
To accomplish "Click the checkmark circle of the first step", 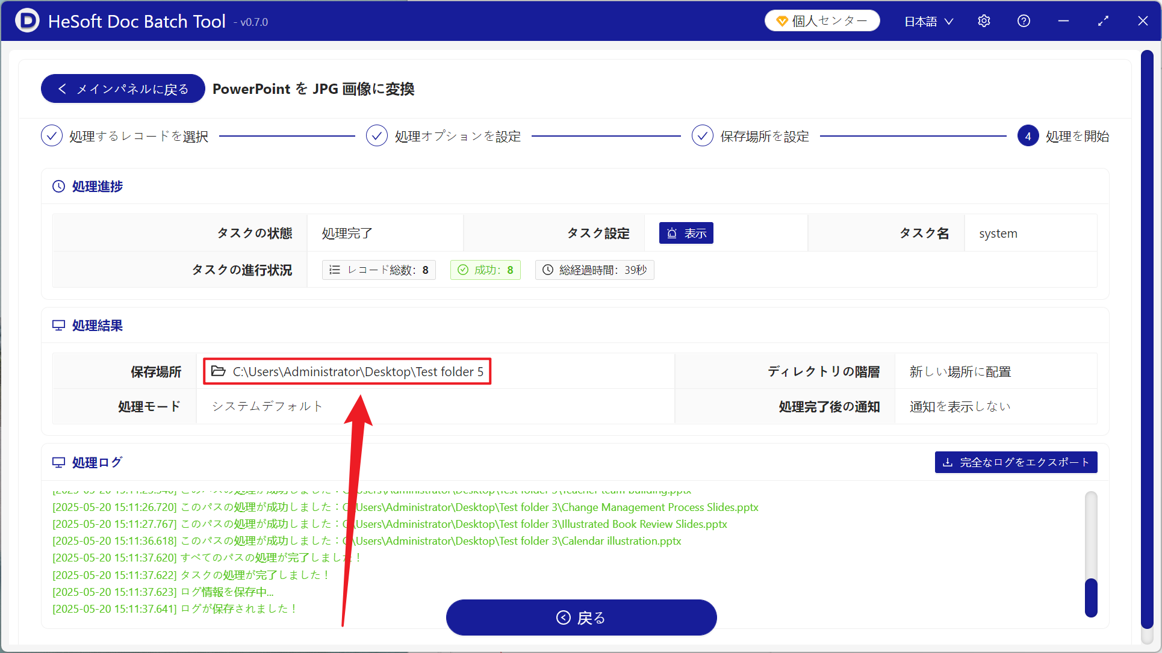I will point(52,136).
